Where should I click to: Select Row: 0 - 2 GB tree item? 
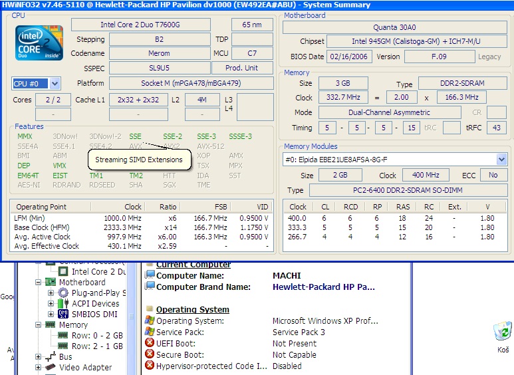(97, 336)
